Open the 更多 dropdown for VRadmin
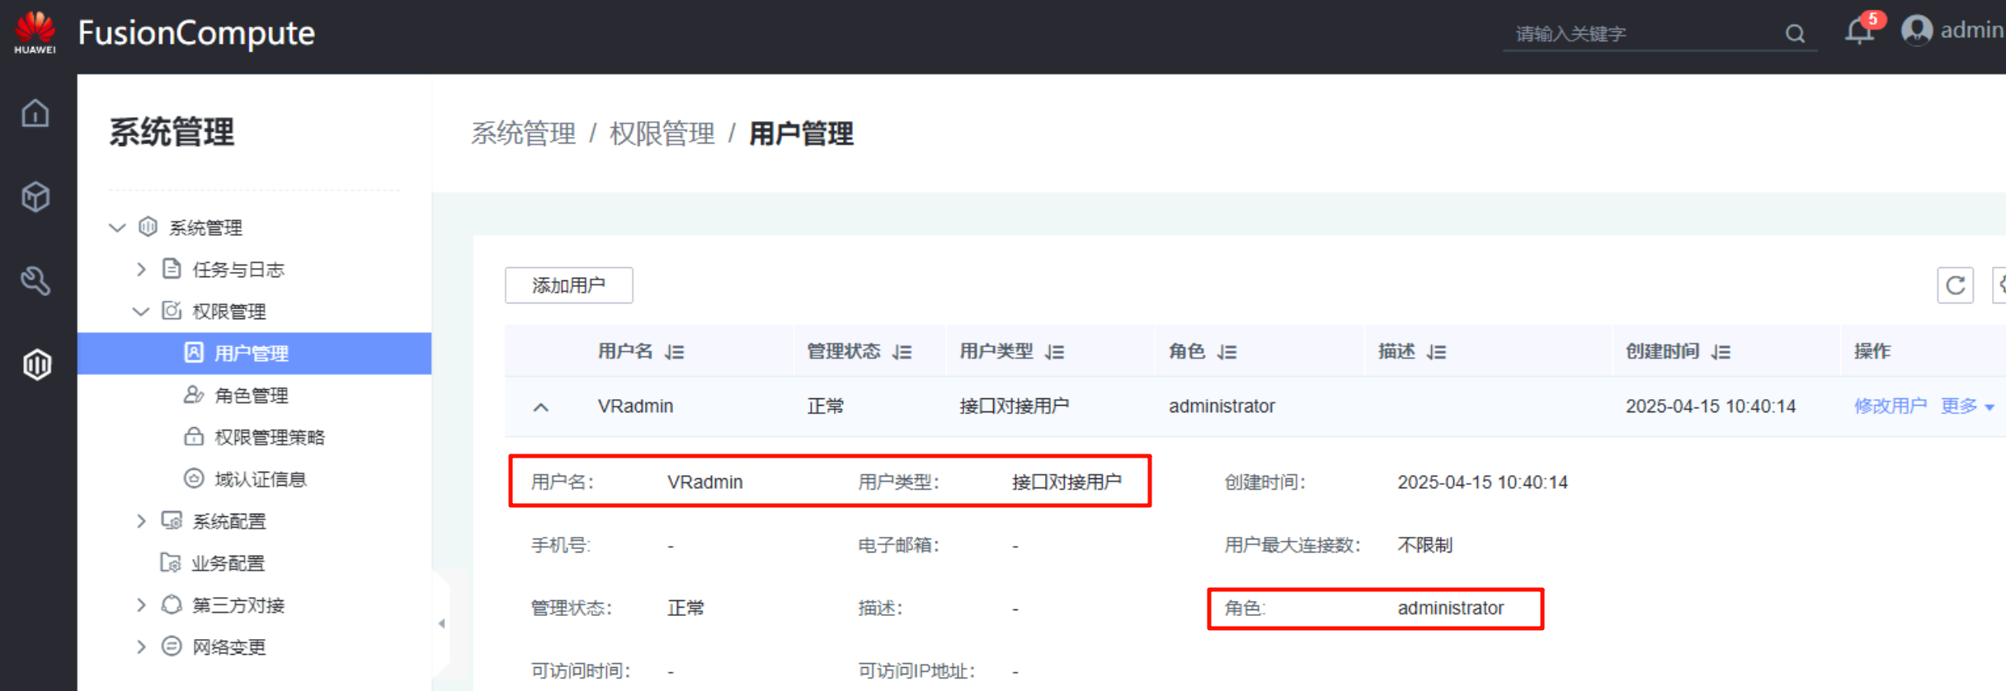This screenshot has width=2006, height=691. tap(1967, 407)
